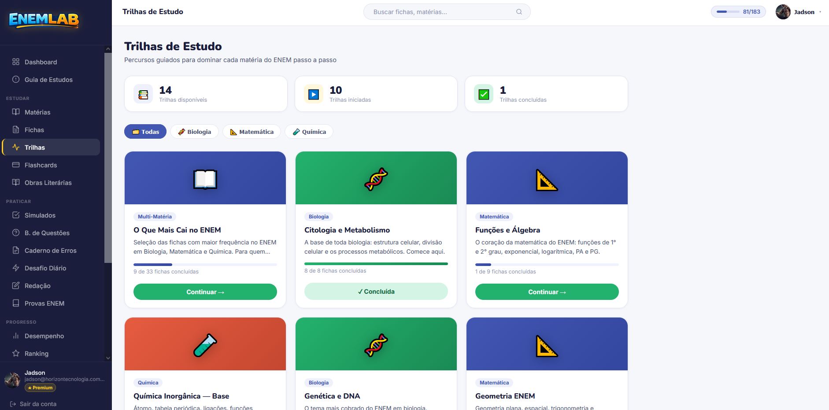Click the set square icon on Geometria ENEM card
The width and height of the screenshot is (829, 410).
tap(547, 346)
